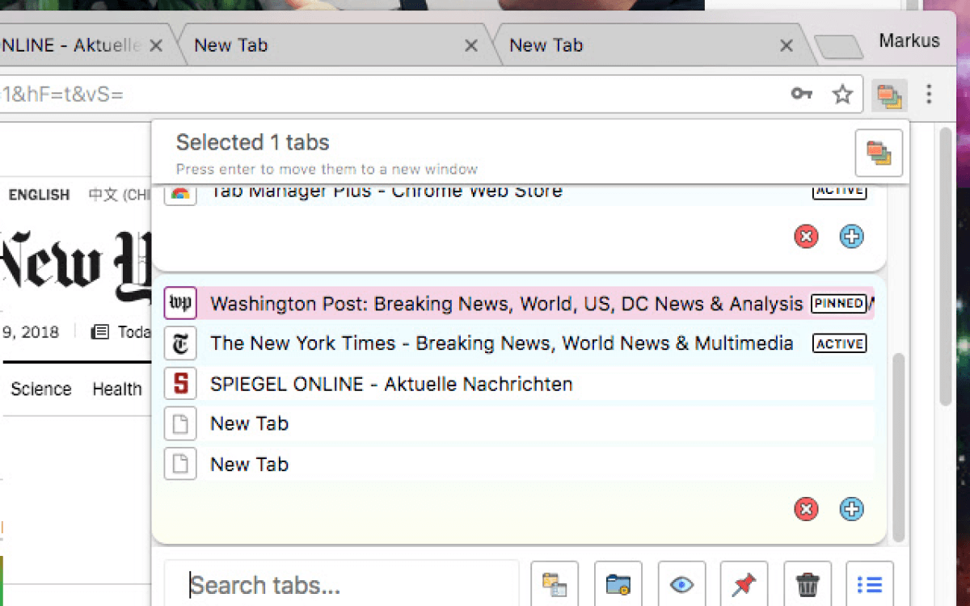Add a tab to the upper window
This screenshot has height=606, width=970.
click(x=851, y=237)
